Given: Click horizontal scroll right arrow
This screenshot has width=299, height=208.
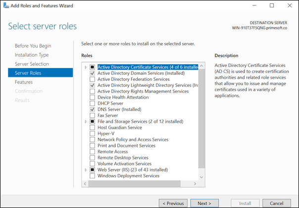Looking at the screenshot, I should click(x=195, y=183).
